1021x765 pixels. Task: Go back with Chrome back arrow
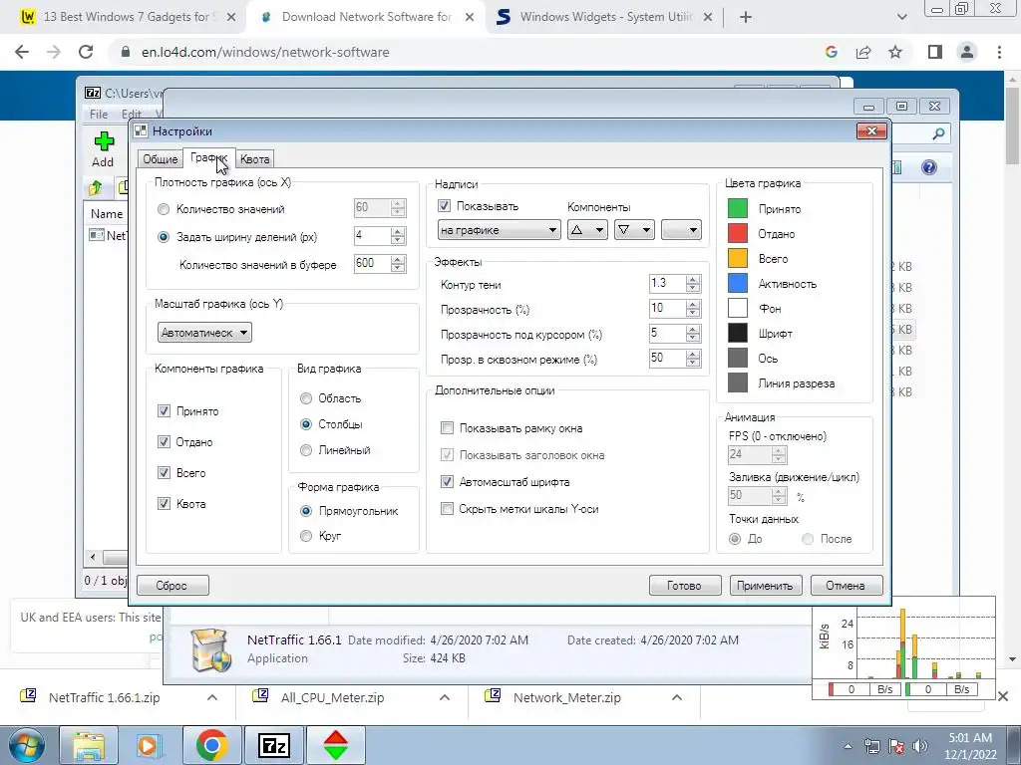point(22,52)
